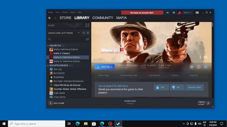The image size is (227, 127).
Task: Open the Store Page link
Action: [104, 75]
